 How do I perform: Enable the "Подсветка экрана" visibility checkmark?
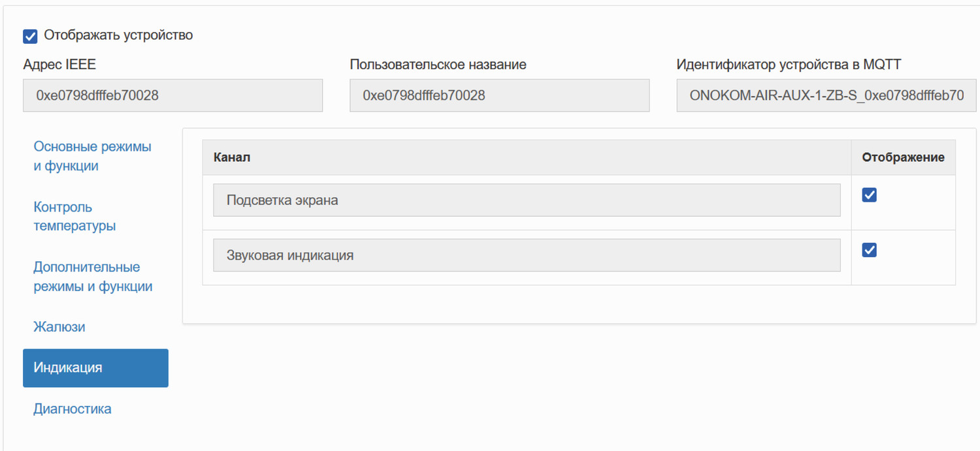[869, 194]
